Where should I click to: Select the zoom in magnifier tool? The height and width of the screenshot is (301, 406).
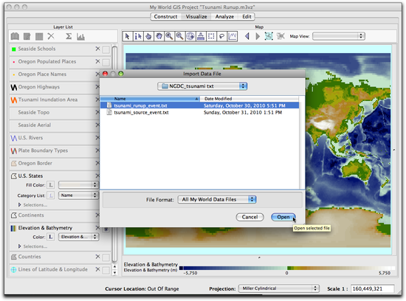(169, 36)
